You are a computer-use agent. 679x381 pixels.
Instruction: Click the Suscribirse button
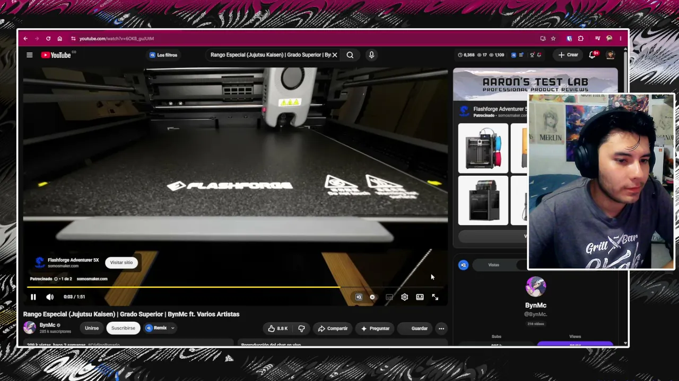point(123,328)
